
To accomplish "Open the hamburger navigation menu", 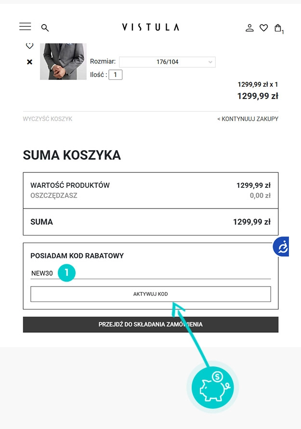I will pyautogui.click(x=25, y=26).
